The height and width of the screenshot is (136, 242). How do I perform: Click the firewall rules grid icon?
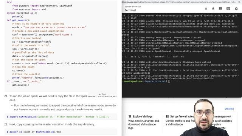tap(167, 116)
